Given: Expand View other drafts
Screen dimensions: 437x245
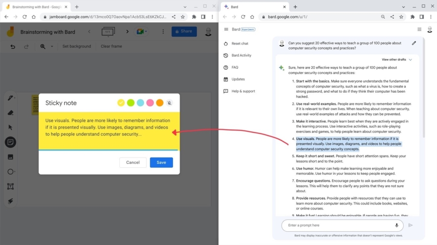Looking at the screenshot, I should tap(397, 60).
